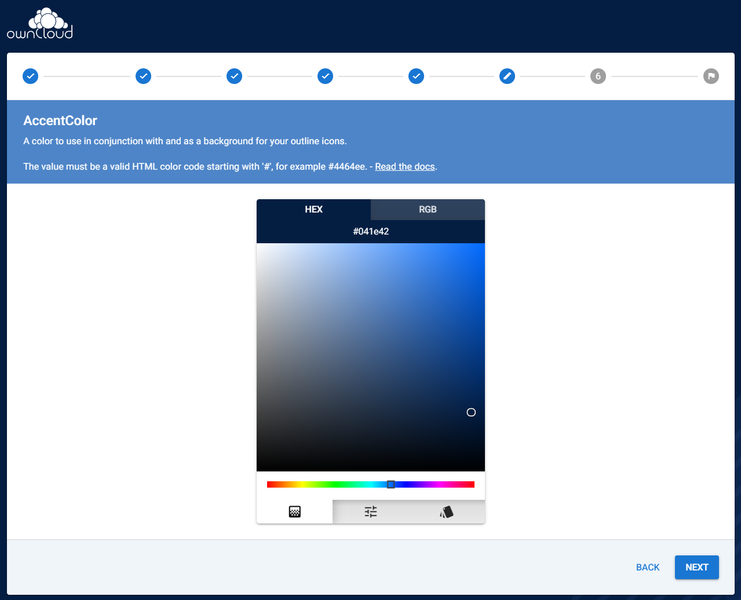The height and width of the screenshot is (600, 741).
Task: Open the color swatches preset view
Action: tap(446, 511)
